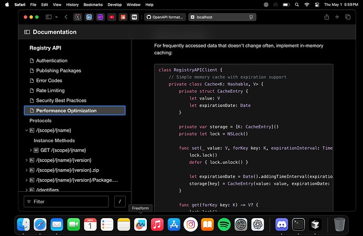This screenshot has height=236, width=363.
Task: Open Discord from the Dock
Action: [281, 224]
